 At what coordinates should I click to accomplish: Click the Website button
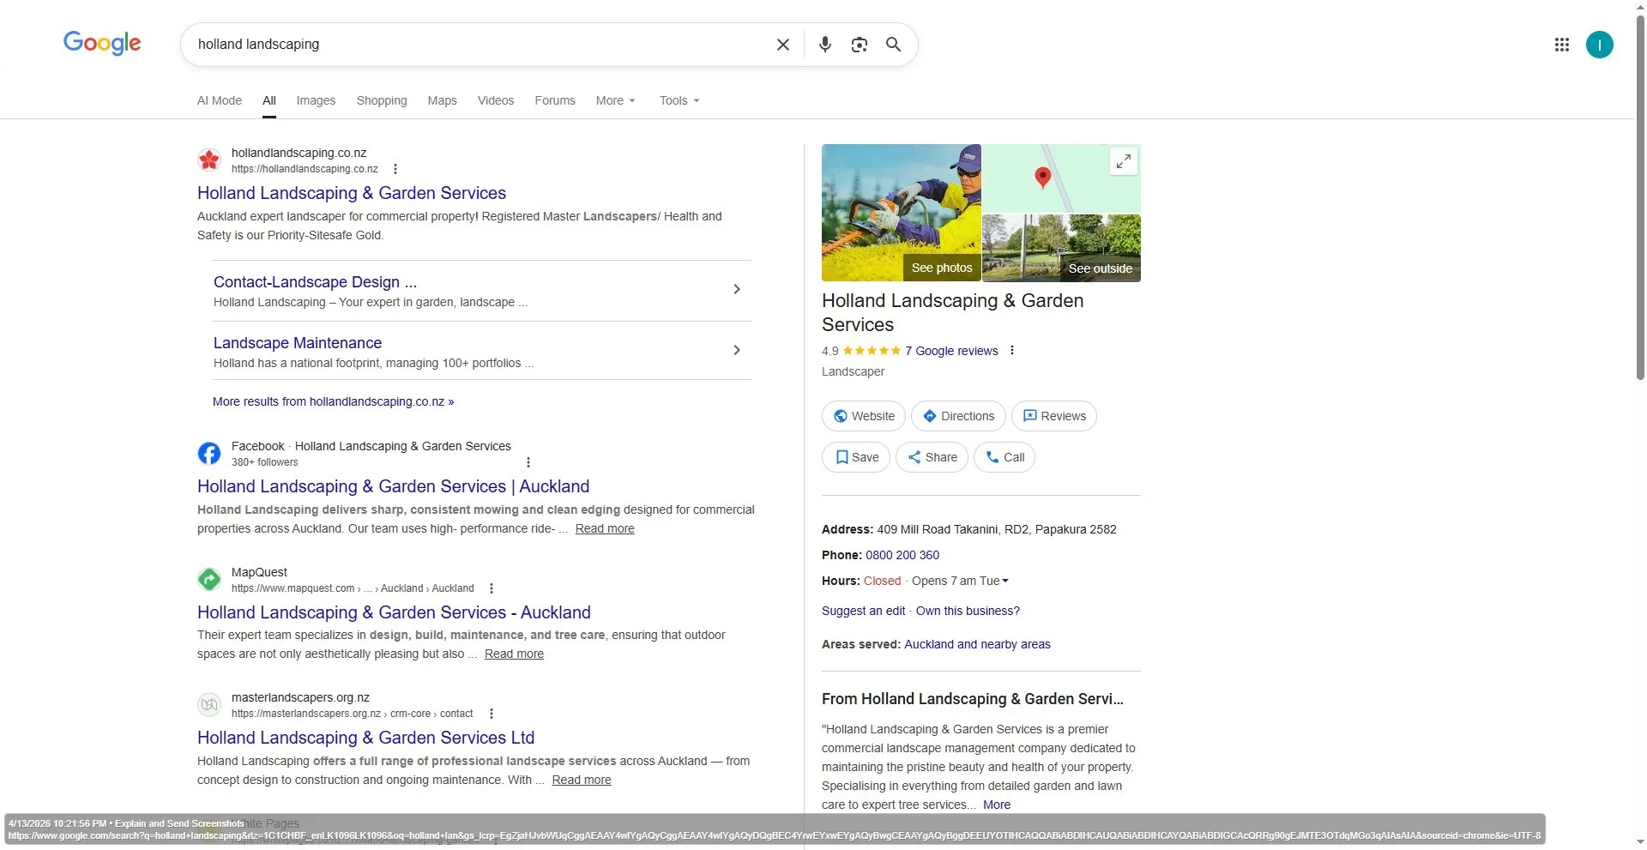(x=864, y=416)
